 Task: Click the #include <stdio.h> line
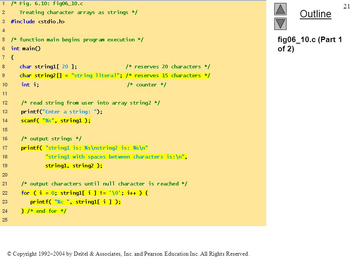tap(38, 21)
